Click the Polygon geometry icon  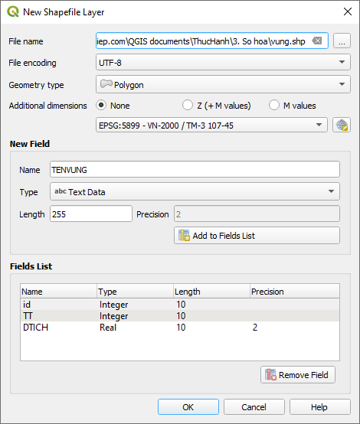point(106,84)
